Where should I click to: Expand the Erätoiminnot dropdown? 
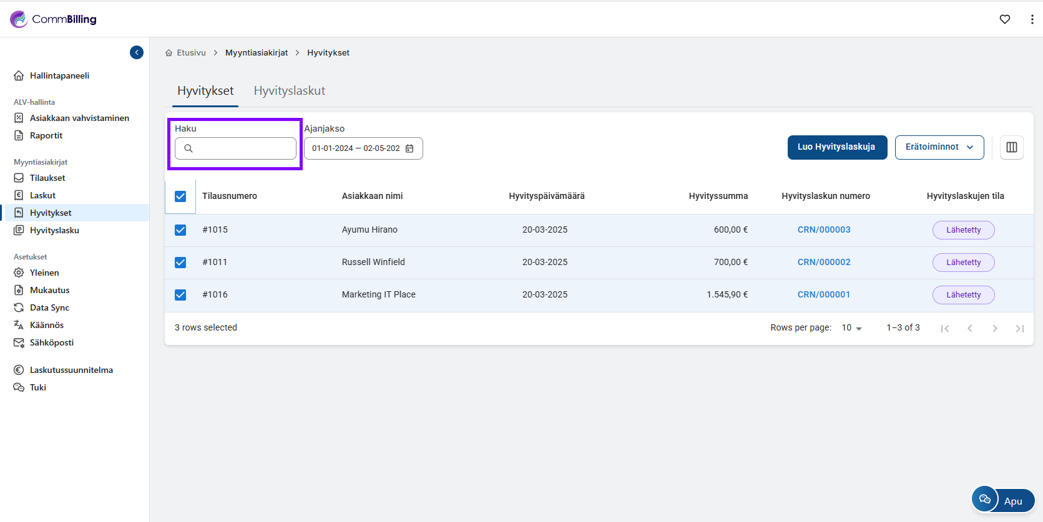pos(939,147)
